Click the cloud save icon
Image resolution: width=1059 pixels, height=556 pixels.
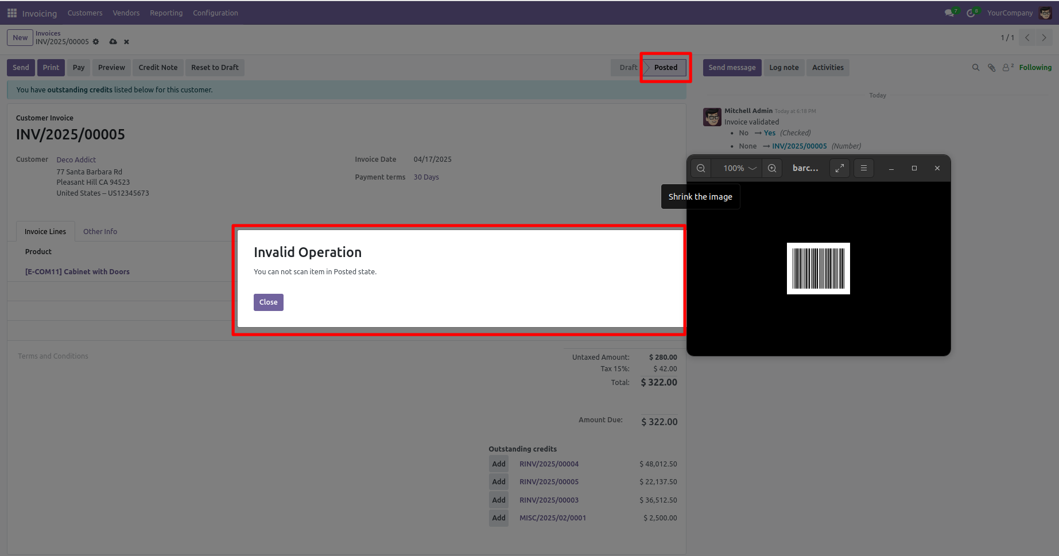point(113,42)
